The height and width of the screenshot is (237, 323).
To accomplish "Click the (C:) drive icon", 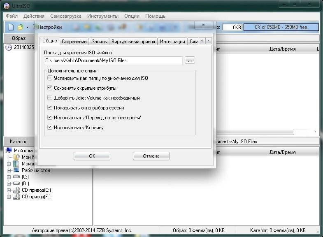I will tap(16, 177).
